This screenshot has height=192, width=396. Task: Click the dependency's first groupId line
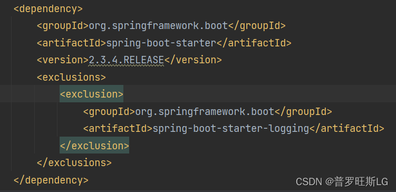(161, 26)
